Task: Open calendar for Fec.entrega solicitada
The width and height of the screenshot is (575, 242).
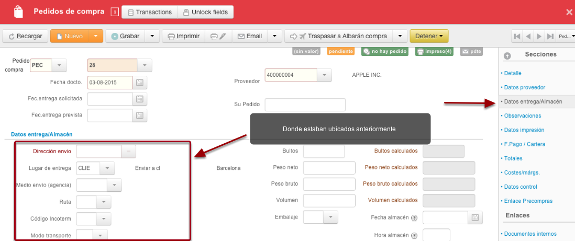Action: pos(140,99)
